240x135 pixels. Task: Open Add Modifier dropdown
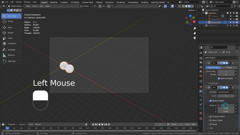pyautogui.click(x=222, y=58)
